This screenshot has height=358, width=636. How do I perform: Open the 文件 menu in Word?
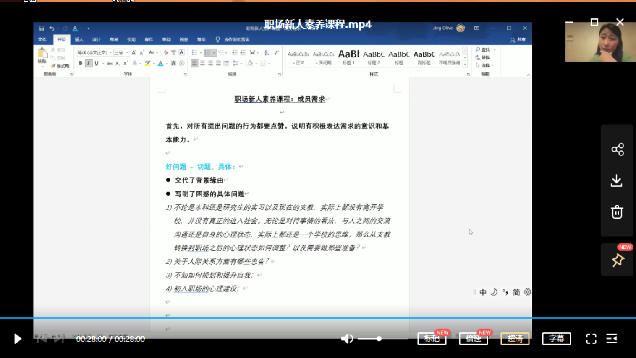42,40
